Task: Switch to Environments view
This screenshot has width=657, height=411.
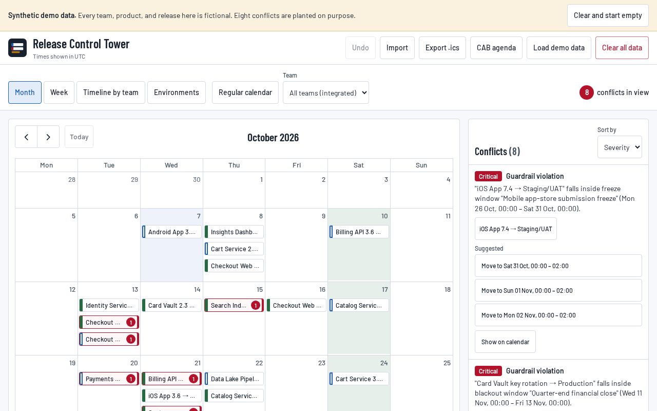Action: pyautogui.click(x=177, y=92)
